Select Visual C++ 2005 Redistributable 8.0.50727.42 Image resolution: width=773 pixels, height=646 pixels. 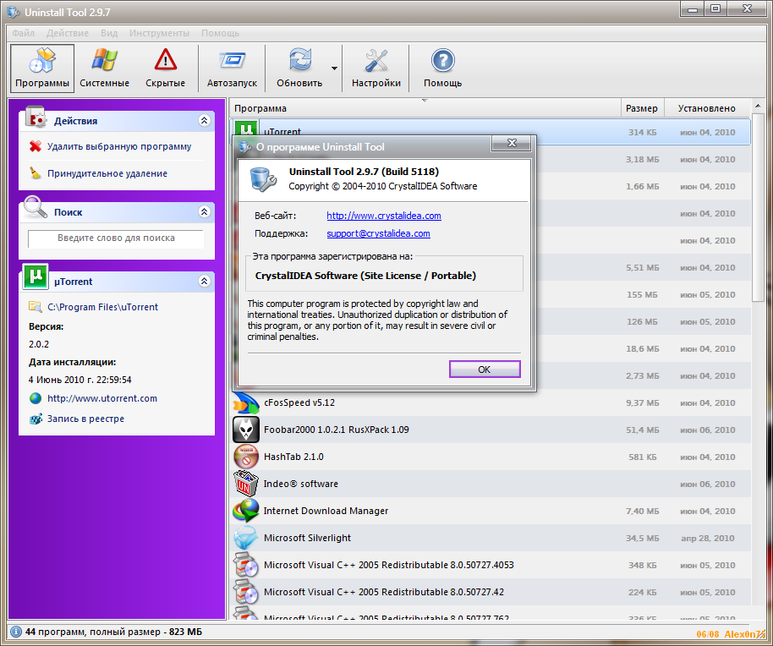[490, 592]
